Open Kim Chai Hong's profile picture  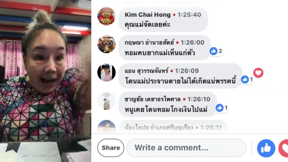[106, 16]
